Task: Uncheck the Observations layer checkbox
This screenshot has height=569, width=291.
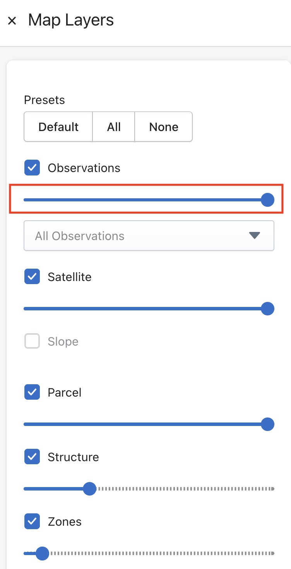Action: [x=32, y=168]
